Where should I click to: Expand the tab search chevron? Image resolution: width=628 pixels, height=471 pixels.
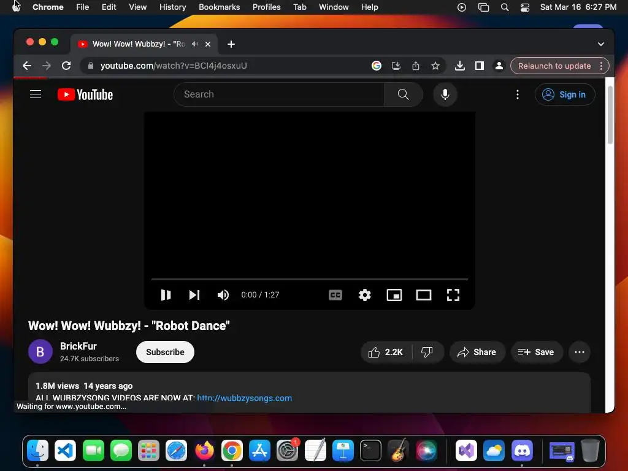(601, 44)
